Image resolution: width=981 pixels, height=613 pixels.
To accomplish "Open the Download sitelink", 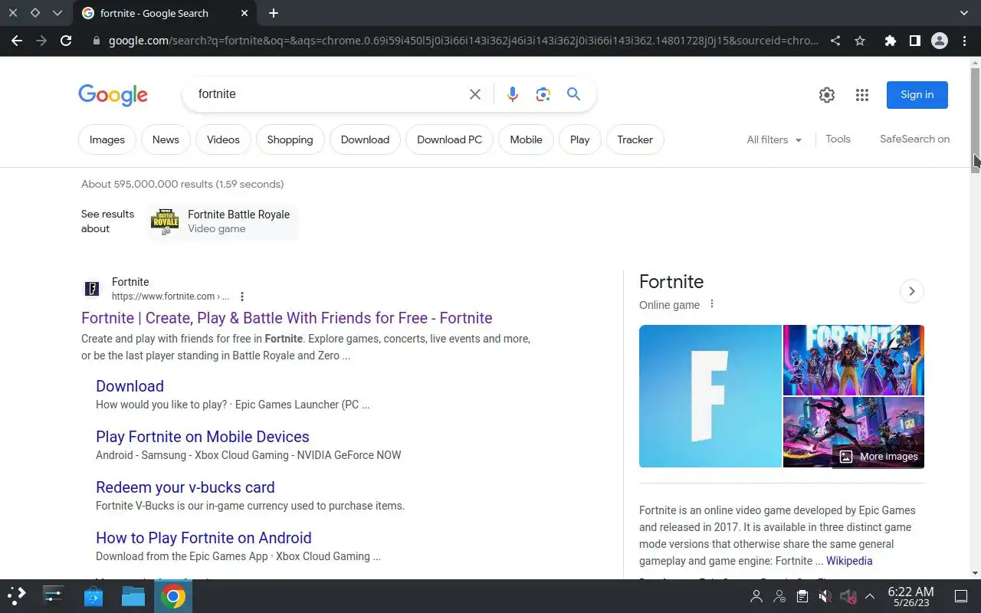I will click(130, 386).
